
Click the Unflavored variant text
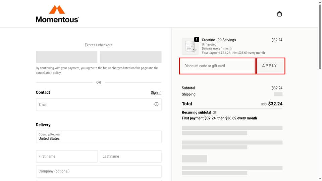pyautogui.click(x=209, y=44)
